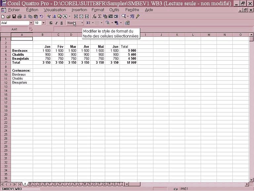The height and width of the screenshot is (191, 254).
Task: Toggle italic with the I button
Action: (56, 23)
